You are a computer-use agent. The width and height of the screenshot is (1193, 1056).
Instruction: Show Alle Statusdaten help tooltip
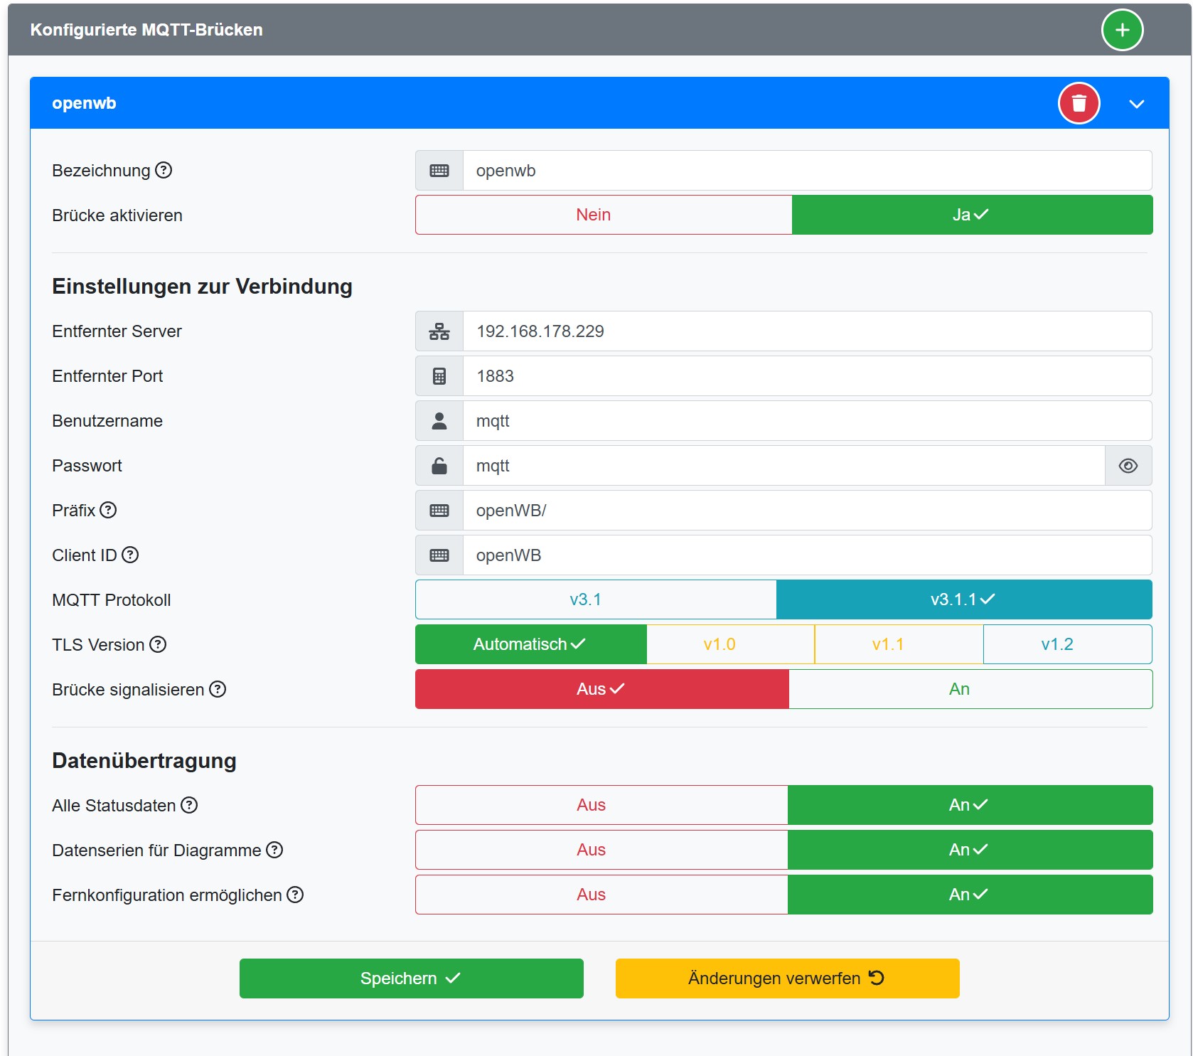pyautogui.click(x=189, y=806)
